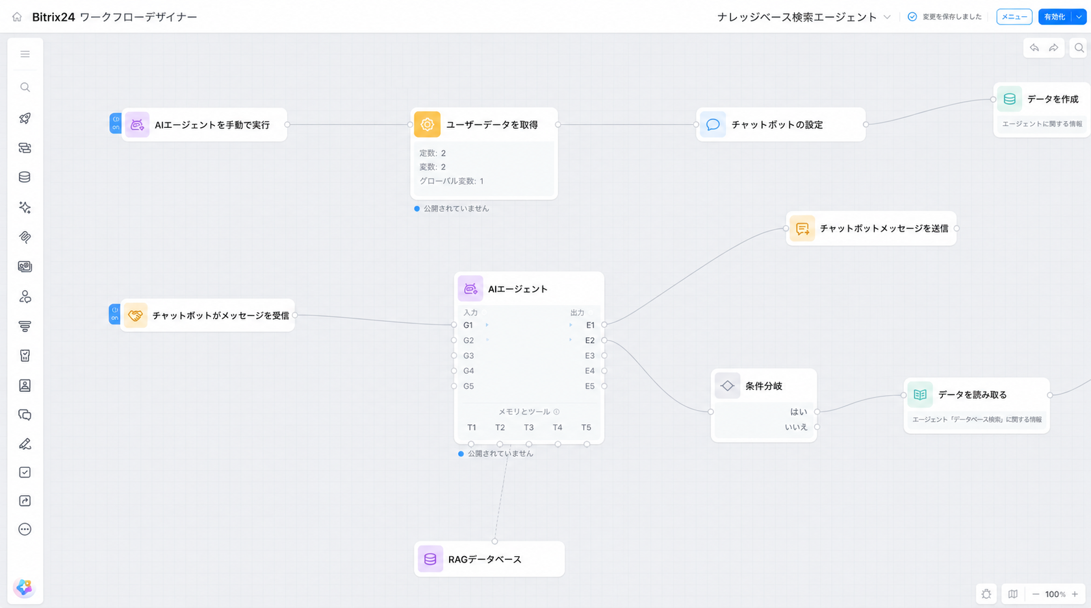Click the グローバル変数: 1 line
The height and width of the screenshot is (608, 1091).
pyautogui.click(x=452, y=181)
